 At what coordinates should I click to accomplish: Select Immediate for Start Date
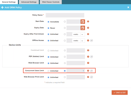(48, 22)
